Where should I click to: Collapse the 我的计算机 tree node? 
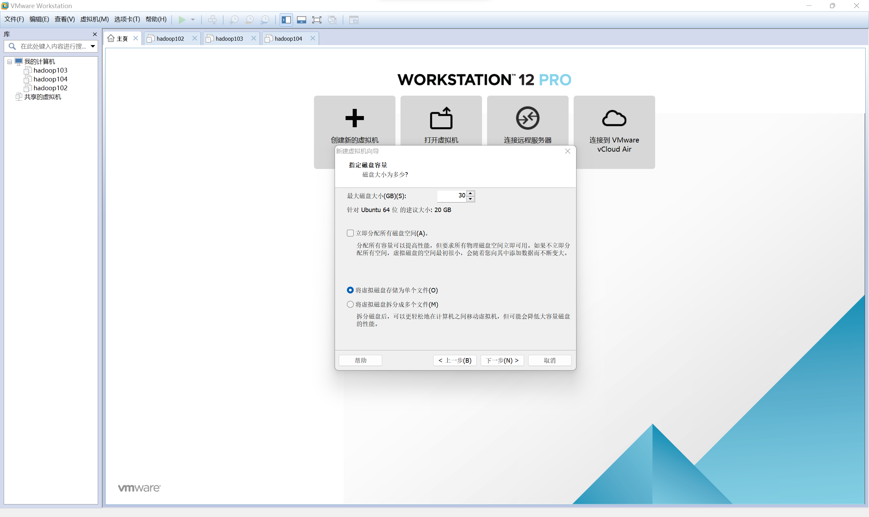click(x=10, y=62)
